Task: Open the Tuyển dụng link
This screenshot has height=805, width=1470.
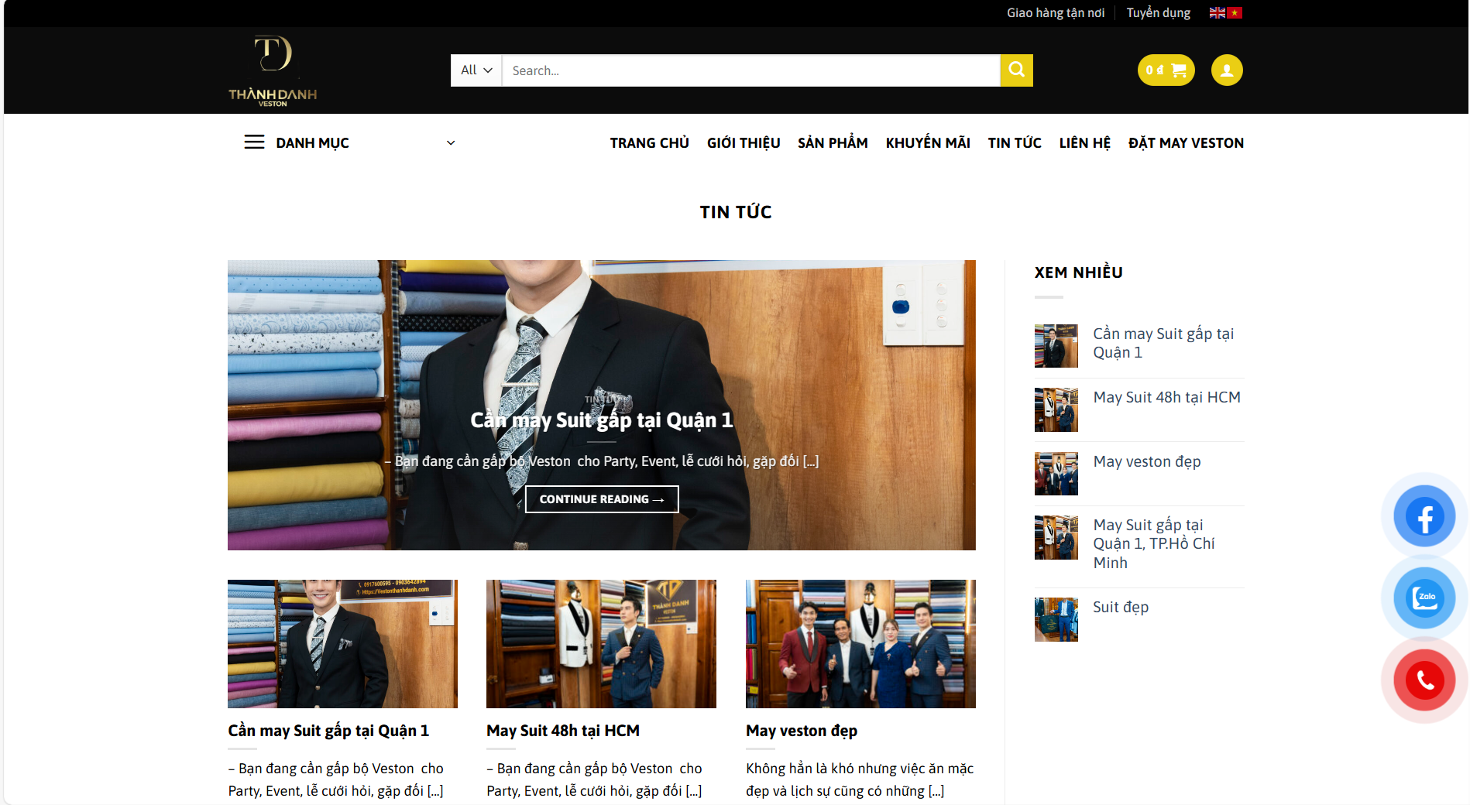Action: [1158, 13]
